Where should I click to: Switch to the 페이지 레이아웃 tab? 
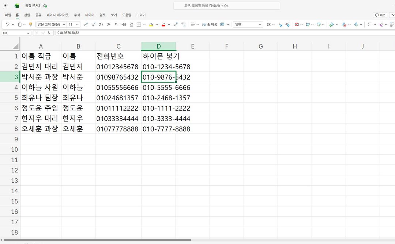pos(57,15)
